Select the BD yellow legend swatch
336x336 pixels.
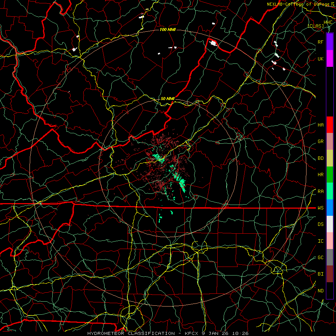(x=330, y=158)
